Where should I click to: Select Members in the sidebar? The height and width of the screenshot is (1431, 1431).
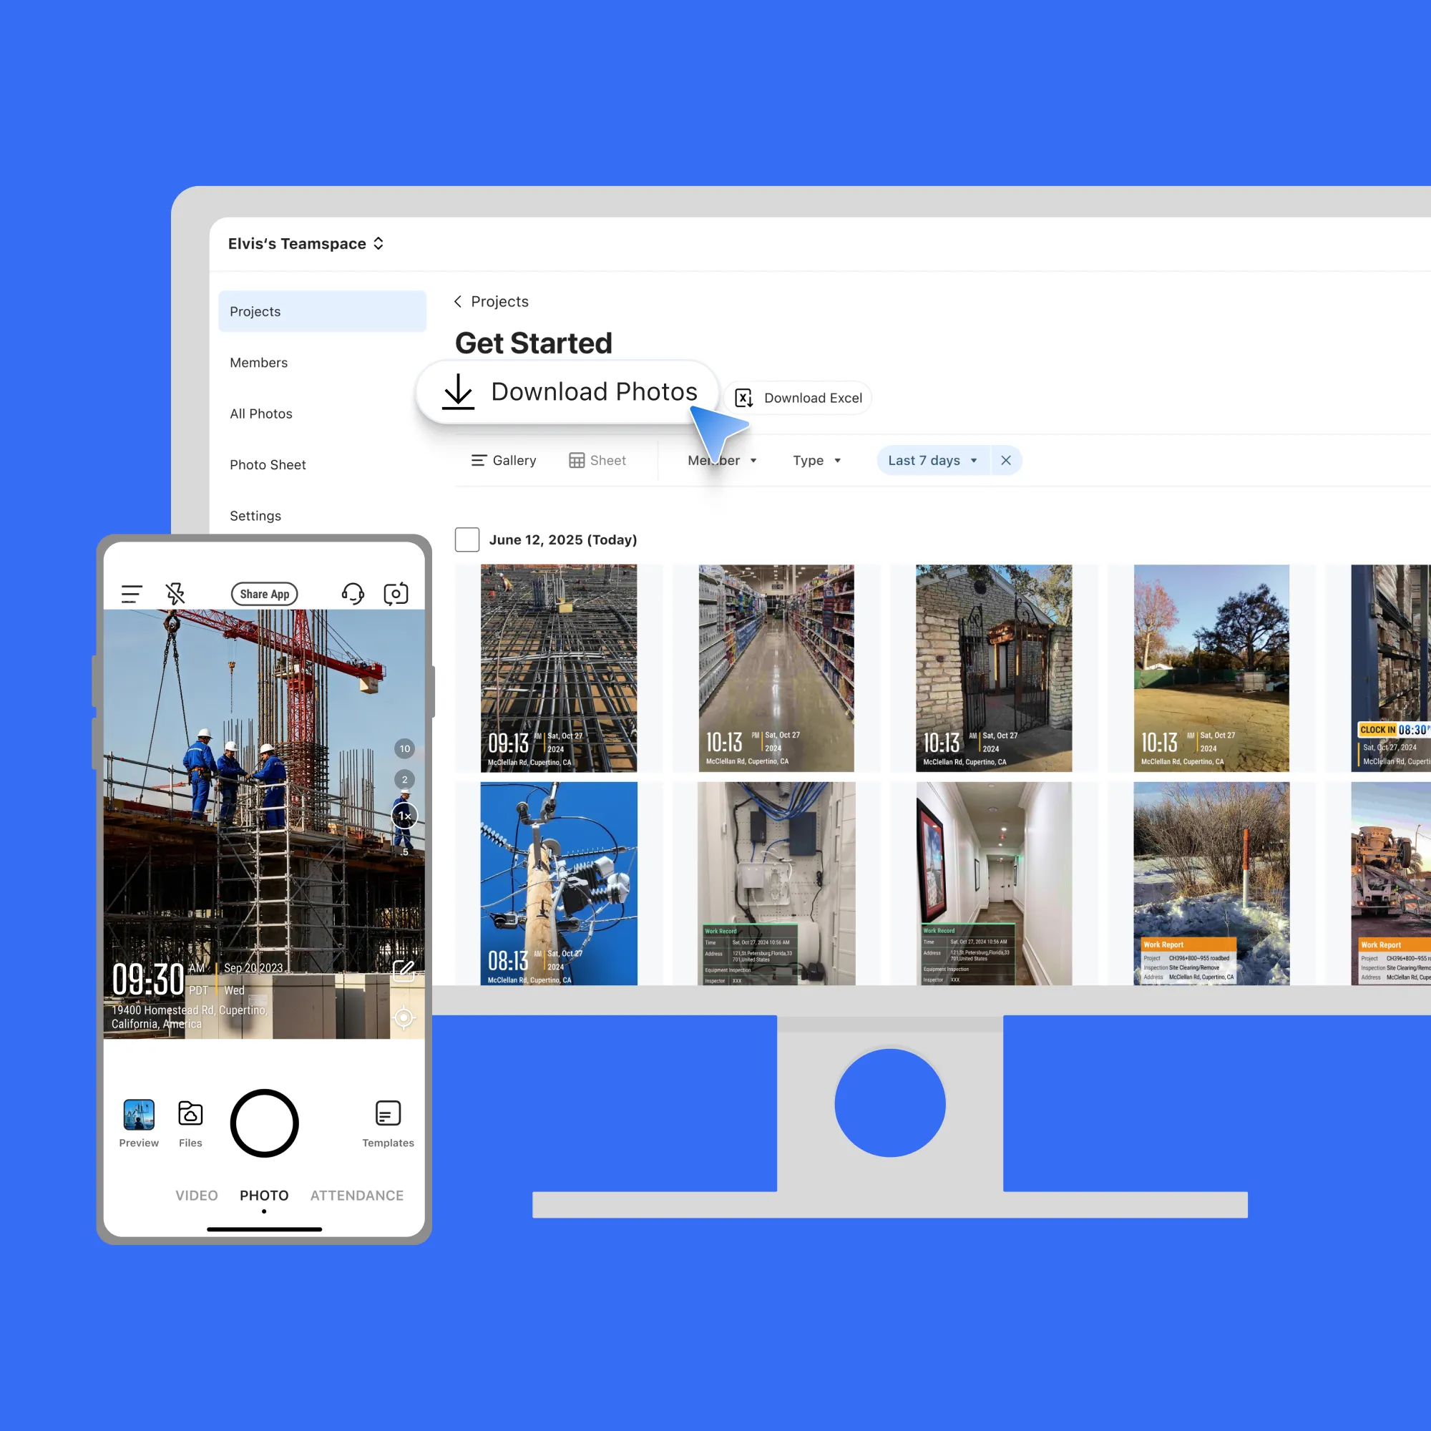pyautogui.click(x=258, y=363)
